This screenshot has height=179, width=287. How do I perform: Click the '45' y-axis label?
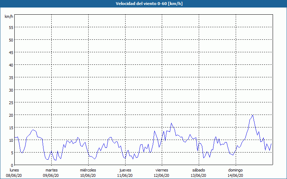coord(11,52)
